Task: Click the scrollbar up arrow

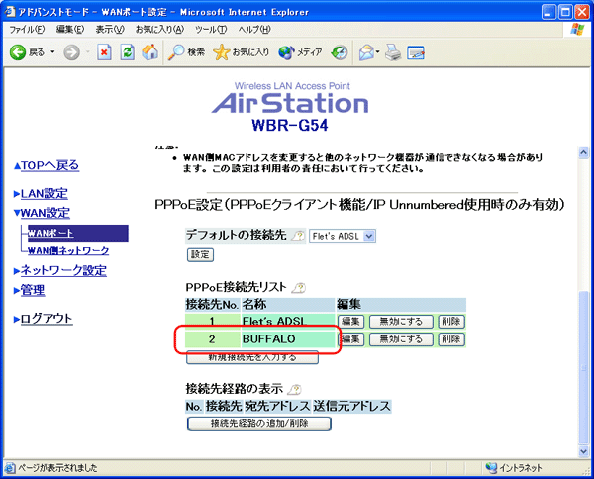Action: [x=583, y=153]
